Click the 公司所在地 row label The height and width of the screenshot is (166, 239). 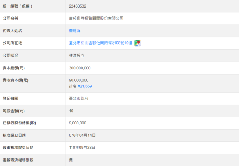point(12,43)
